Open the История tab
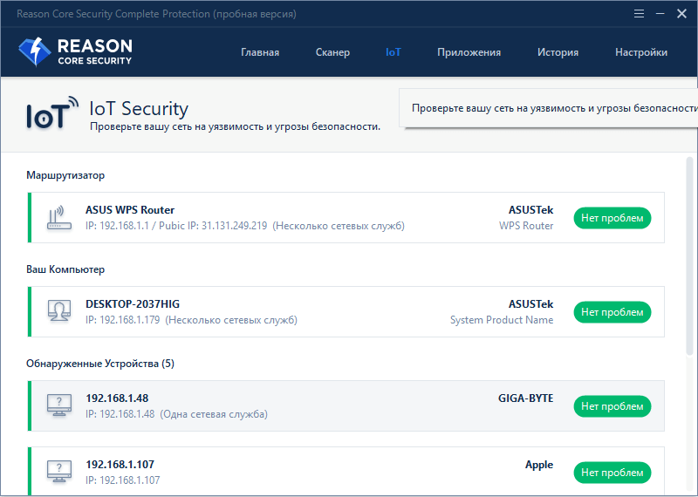Viewport: 698px width, 497px height. pos(558,52)
